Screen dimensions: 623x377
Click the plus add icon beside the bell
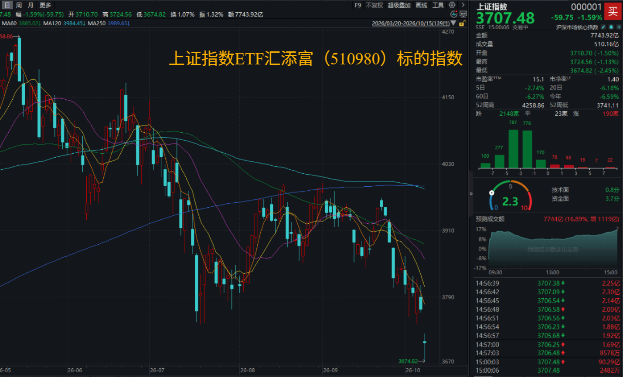point(619,27)
